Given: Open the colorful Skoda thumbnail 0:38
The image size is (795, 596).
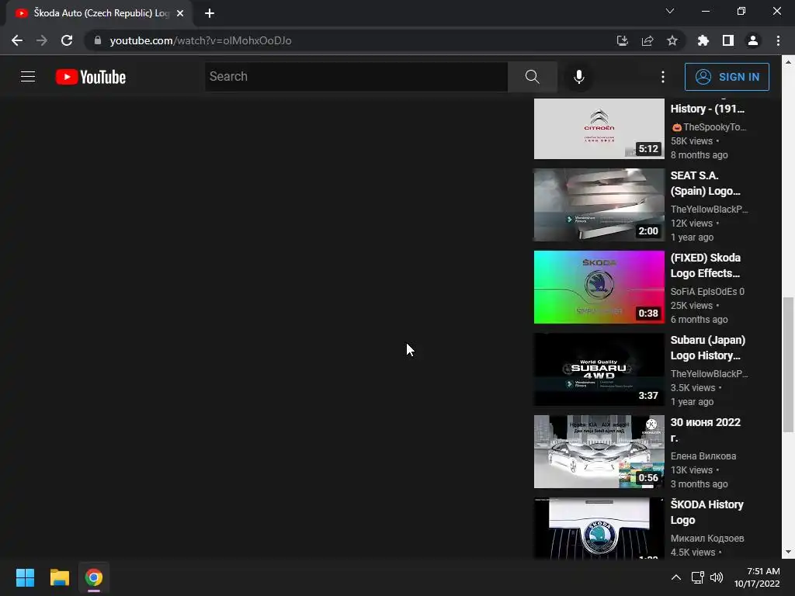Looking at the screenshot, I should [599, 287].
